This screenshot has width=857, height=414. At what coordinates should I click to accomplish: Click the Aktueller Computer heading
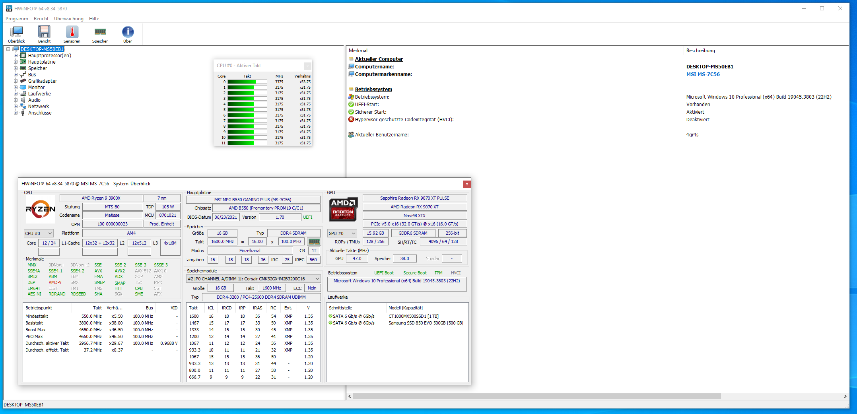[379, 59]
